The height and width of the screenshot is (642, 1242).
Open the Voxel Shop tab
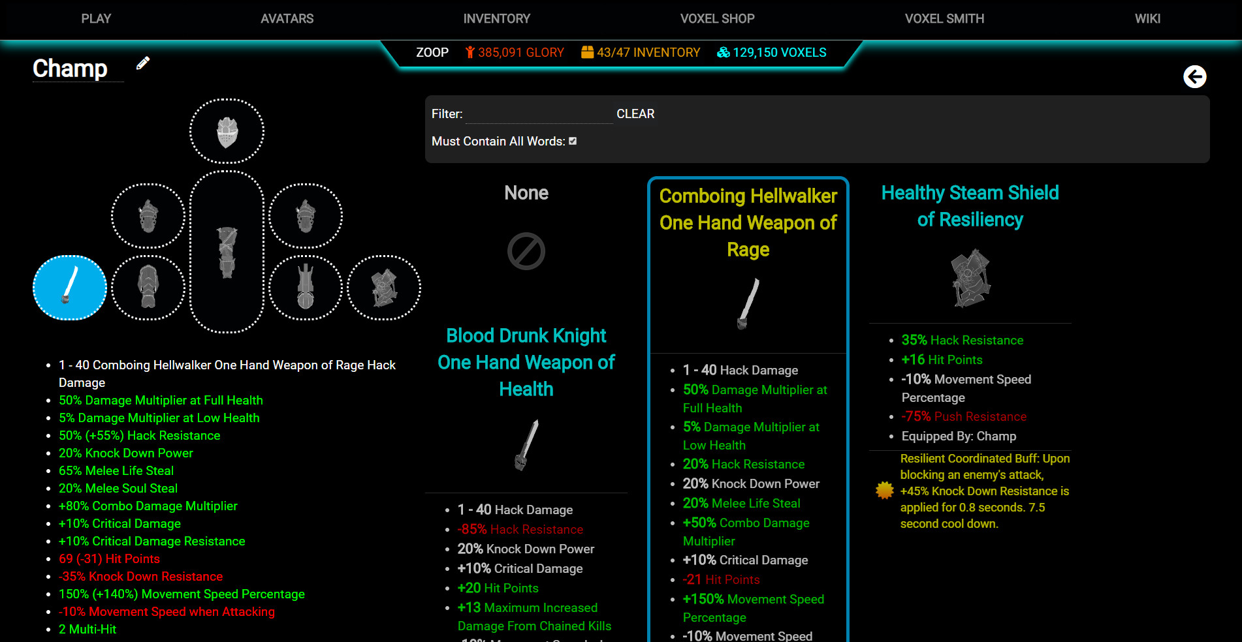click(717, 19)
